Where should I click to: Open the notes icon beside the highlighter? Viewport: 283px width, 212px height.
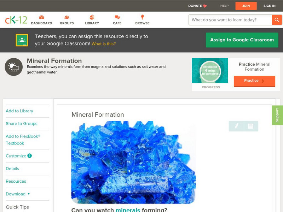pos(250,126)
